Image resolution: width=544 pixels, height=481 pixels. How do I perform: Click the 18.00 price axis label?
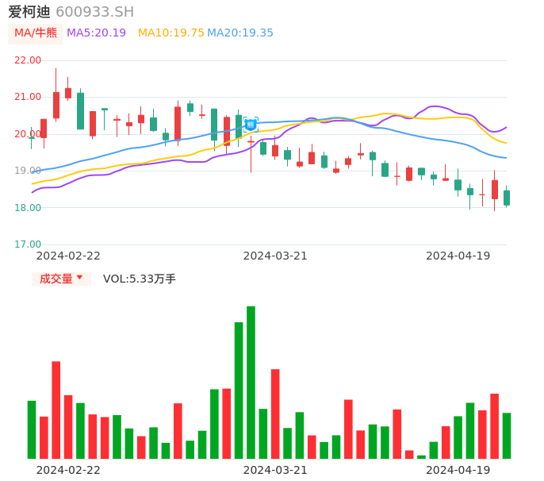pyautogui.click(x=29, y=208)
